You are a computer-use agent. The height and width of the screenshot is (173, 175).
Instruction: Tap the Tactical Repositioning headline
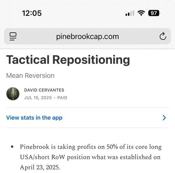(x=68, y=60)
